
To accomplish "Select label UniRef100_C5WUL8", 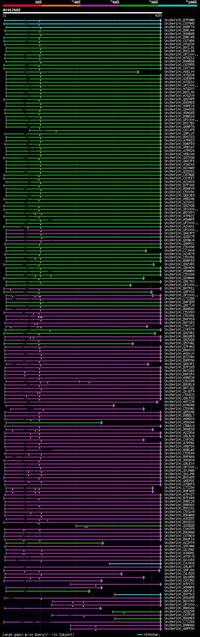I will click(x=179, y=426).
